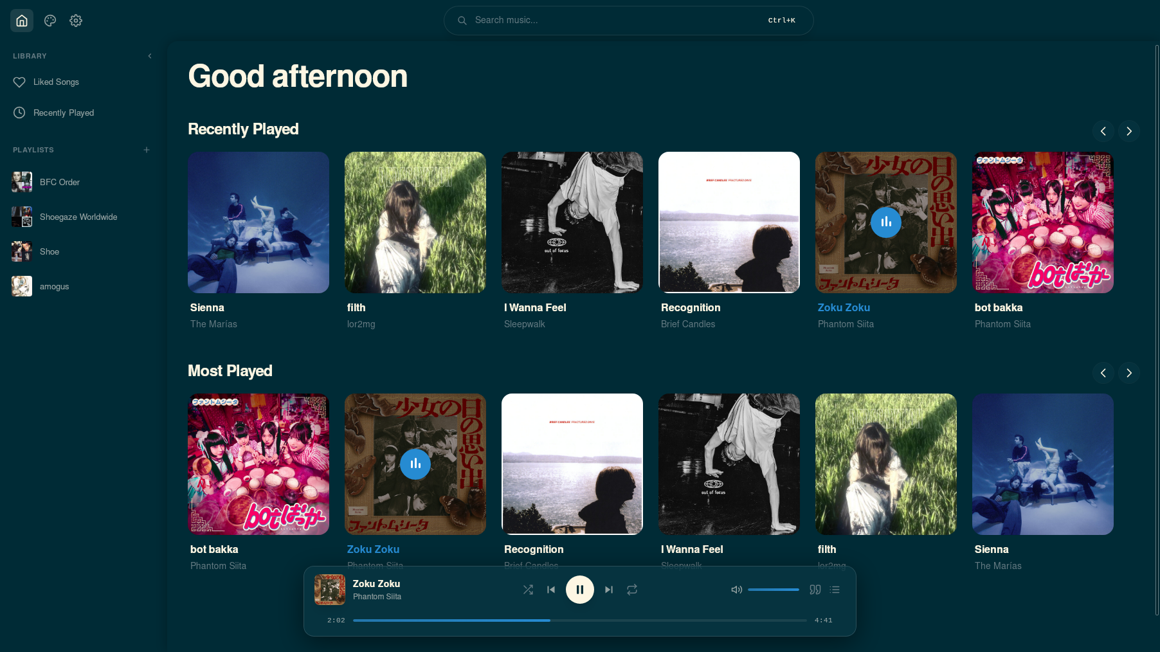The image size is (1160, 652).
Task: Open filth title under Most Played
Action: (827, 550)
